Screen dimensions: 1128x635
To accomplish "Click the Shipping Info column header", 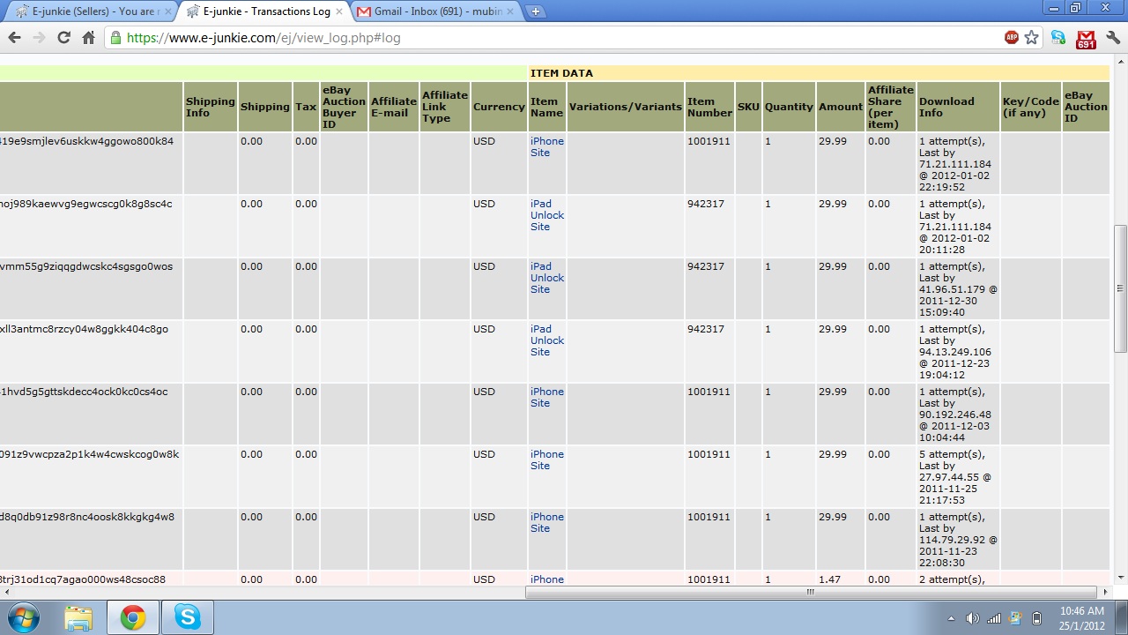I will click(x=210, y=107).
